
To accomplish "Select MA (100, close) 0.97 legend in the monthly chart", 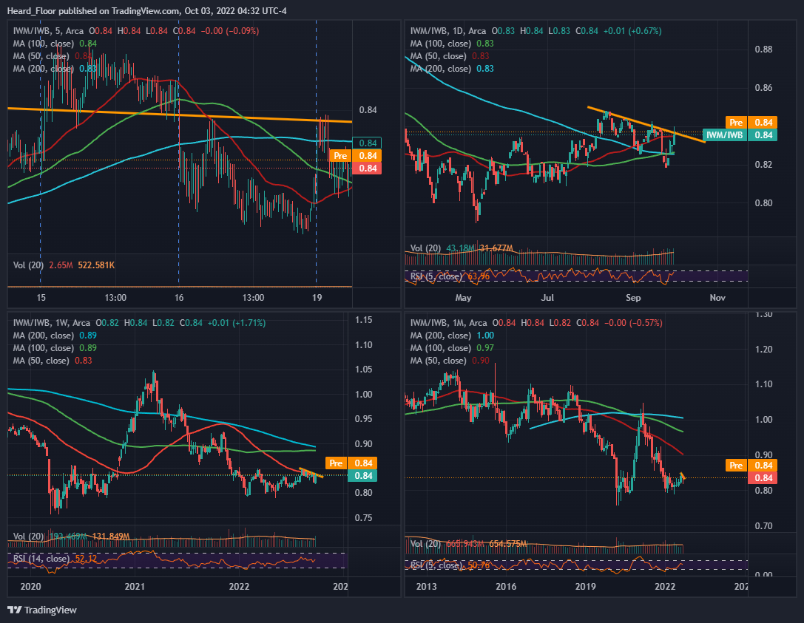I will tap(452, 348).
